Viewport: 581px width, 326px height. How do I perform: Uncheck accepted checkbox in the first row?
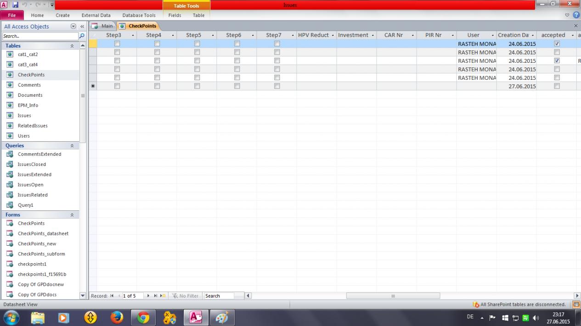[x=557, y=44]
